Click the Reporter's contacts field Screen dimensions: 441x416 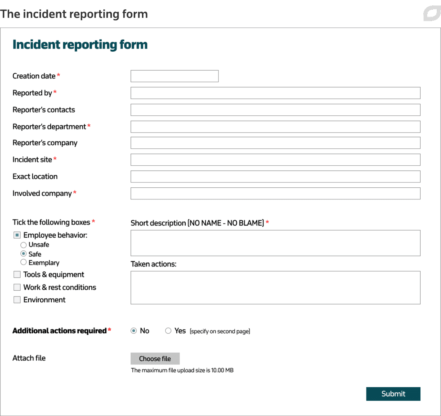pos(275,110)
